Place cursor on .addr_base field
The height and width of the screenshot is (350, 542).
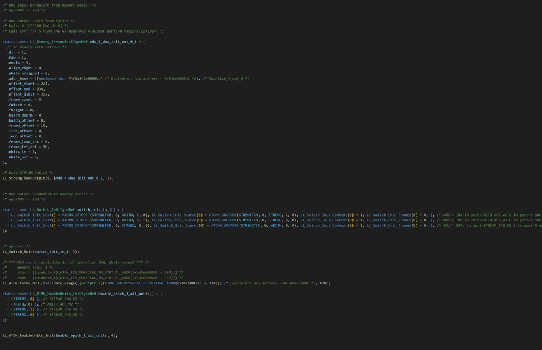tap(20, 78)
